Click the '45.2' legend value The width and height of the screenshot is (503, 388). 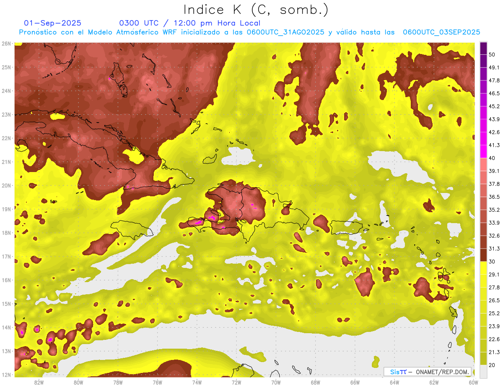pyautogui.click(x=494, y=106)
